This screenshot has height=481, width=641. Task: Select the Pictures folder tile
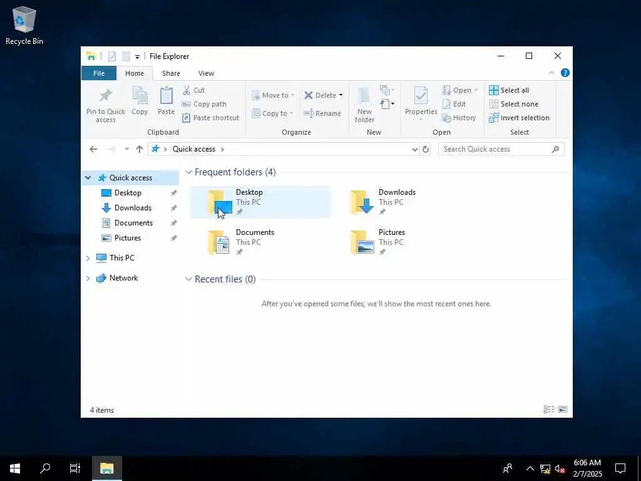pyautogui.click(x=403, y=242)
